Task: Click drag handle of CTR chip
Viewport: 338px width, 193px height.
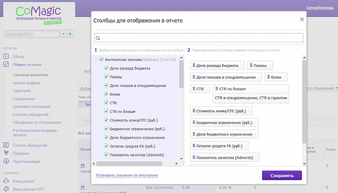Action: click(x=194, y=88)
